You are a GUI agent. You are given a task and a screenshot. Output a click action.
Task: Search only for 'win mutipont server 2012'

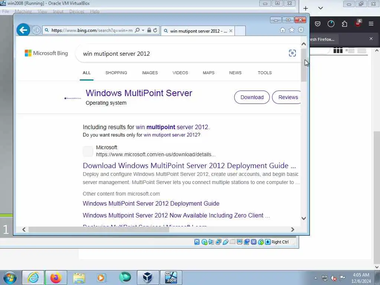coord(171,135)
